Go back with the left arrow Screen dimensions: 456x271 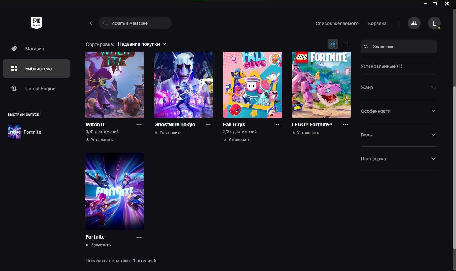click(x=91, y=23)
